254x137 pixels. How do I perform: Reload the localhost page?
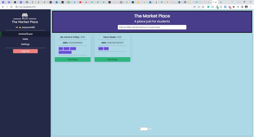11,7
